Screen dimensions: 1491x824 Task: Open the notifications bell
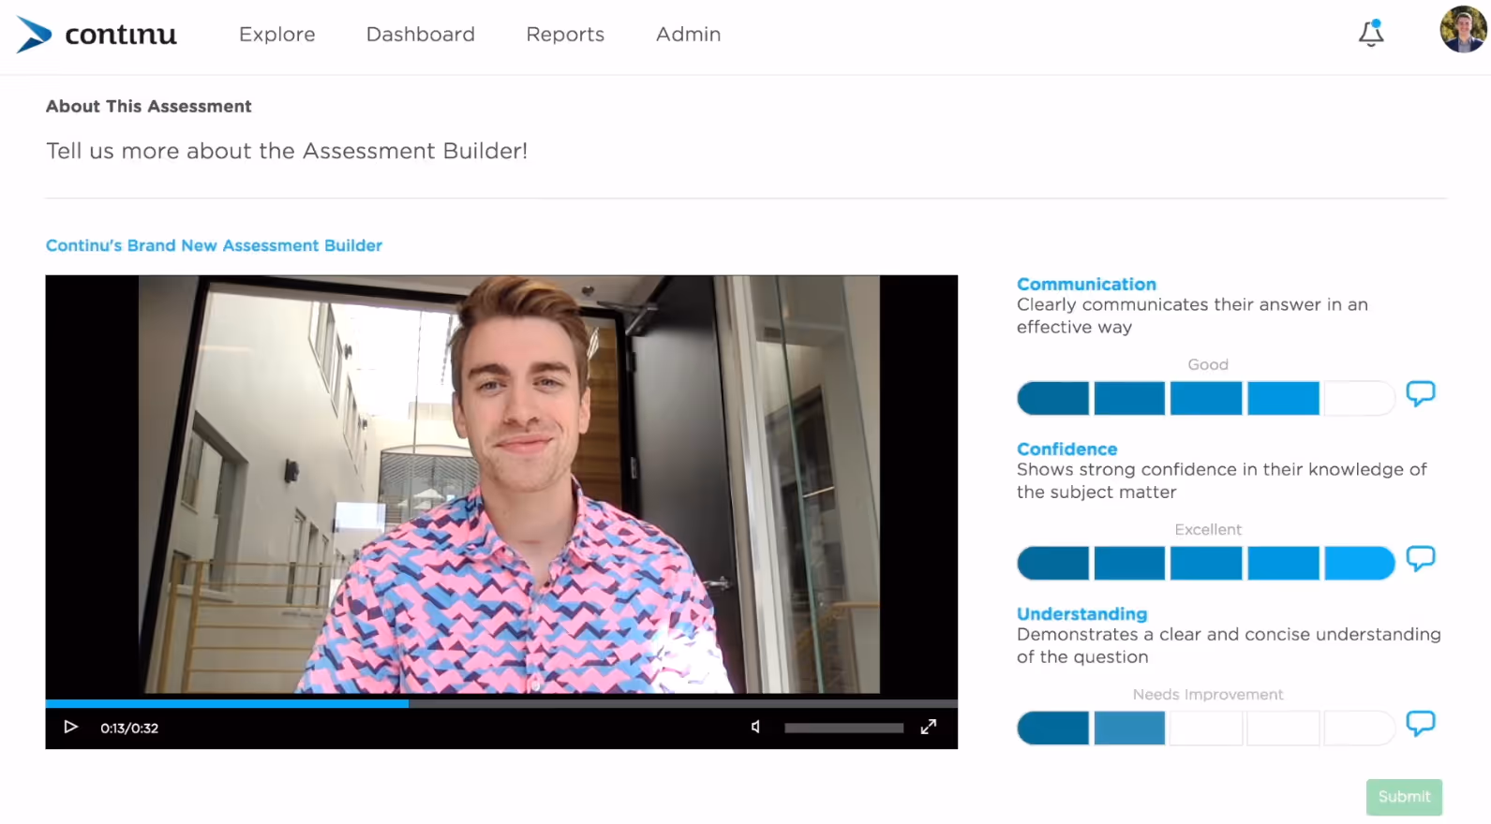tap(1371, 33)
